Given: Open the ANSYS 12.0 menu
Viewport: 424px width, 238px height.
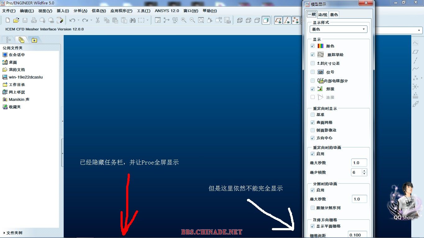Looking at the screenshot, I should [167, 11].
